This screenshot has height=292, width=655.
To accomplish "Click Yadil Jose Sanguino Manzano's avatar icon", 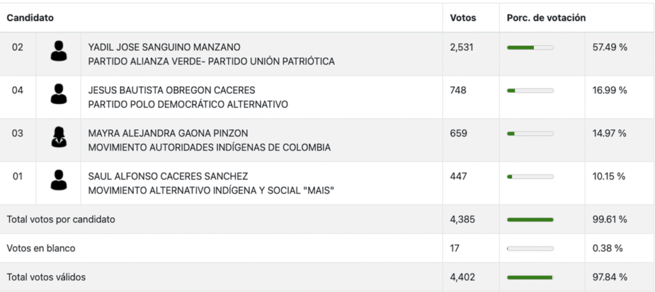I will [58, 51].
